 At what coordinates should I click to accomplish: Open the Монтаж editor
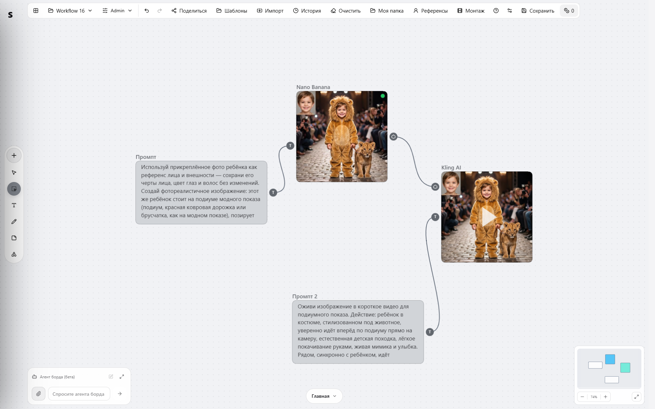tap(471, 11)
